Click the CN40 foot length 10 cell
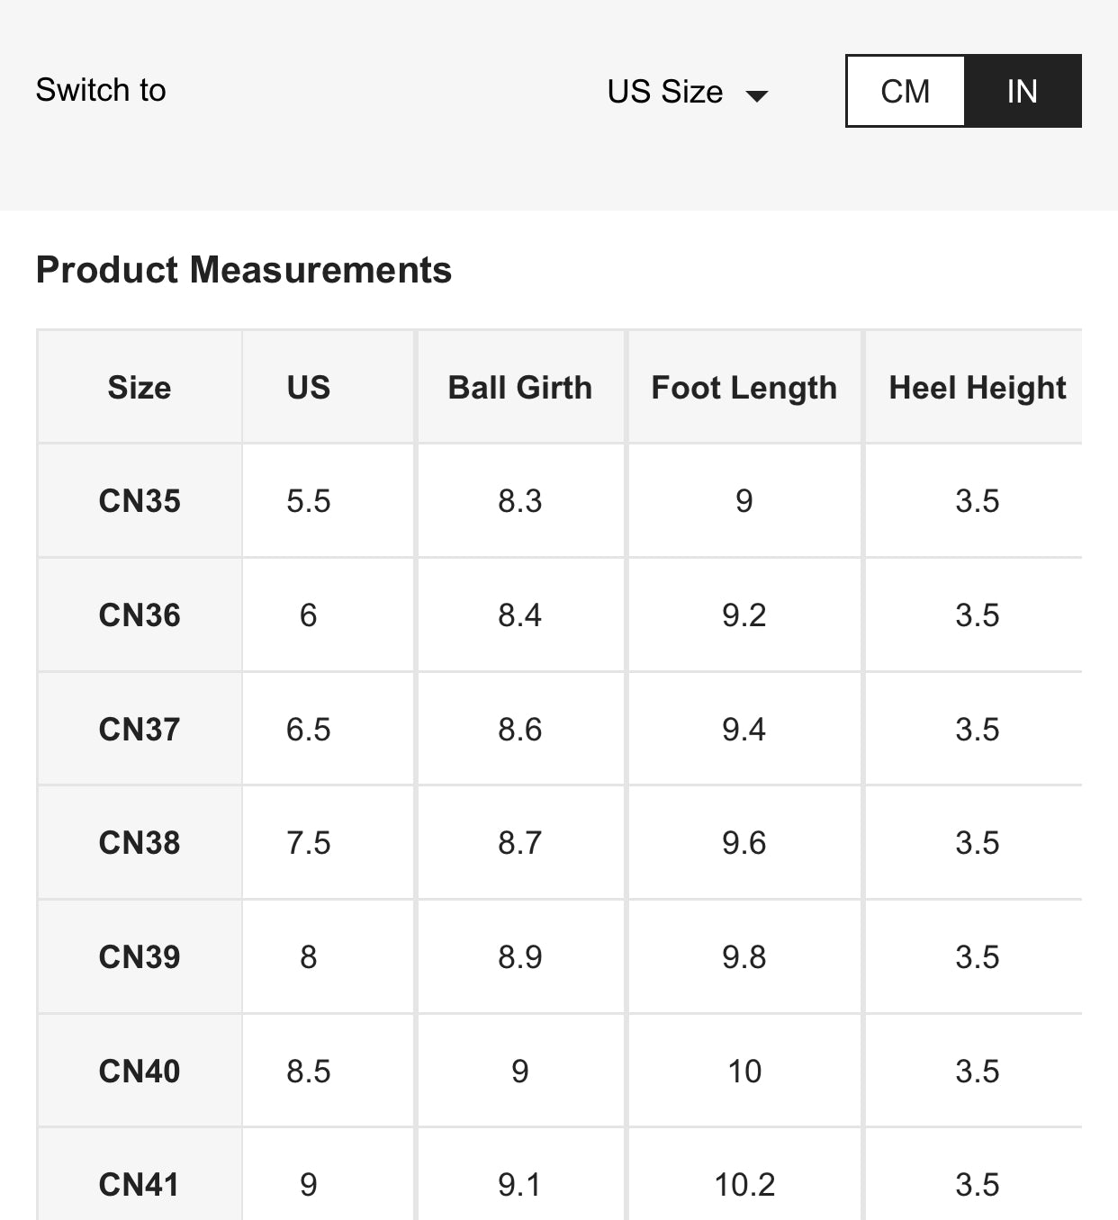 point(744,1071)
